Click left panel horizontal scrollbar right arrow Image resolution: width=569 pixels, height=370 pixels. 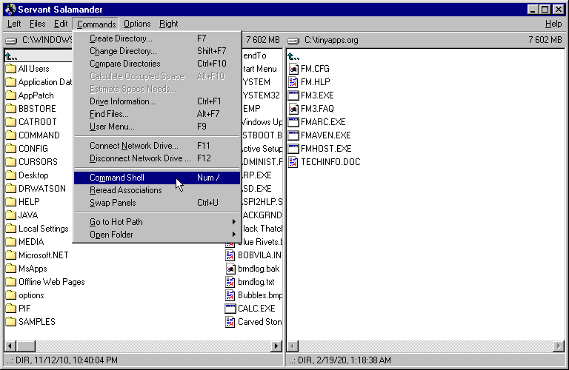click(276, 346)
